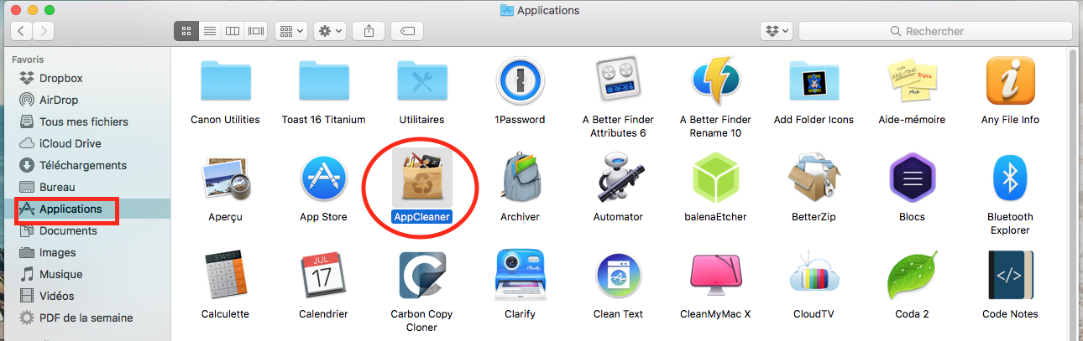Open the CleanMyMac X app
The width and height of the screenshot is (1083, 341).
(x=715, y=276)
